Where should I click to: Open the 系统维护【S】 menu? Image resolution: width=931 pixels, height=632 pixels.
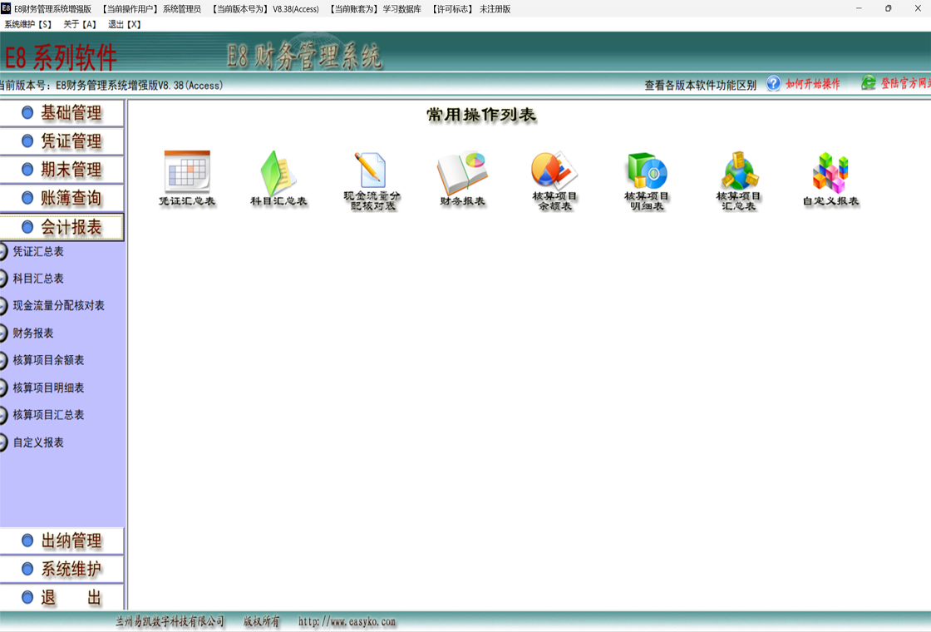click(x=28, y=24)
